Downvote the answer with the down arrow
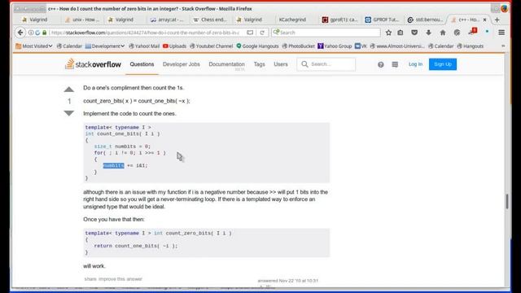 pos(68,113)
